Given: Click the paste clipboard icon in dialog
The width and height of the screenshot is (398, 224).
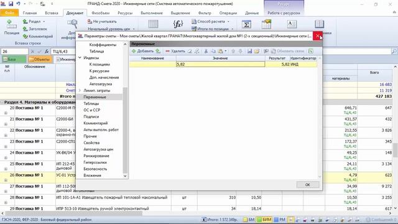Looking at the screenshot, I should pyautogui.click(x=220, y=51).
